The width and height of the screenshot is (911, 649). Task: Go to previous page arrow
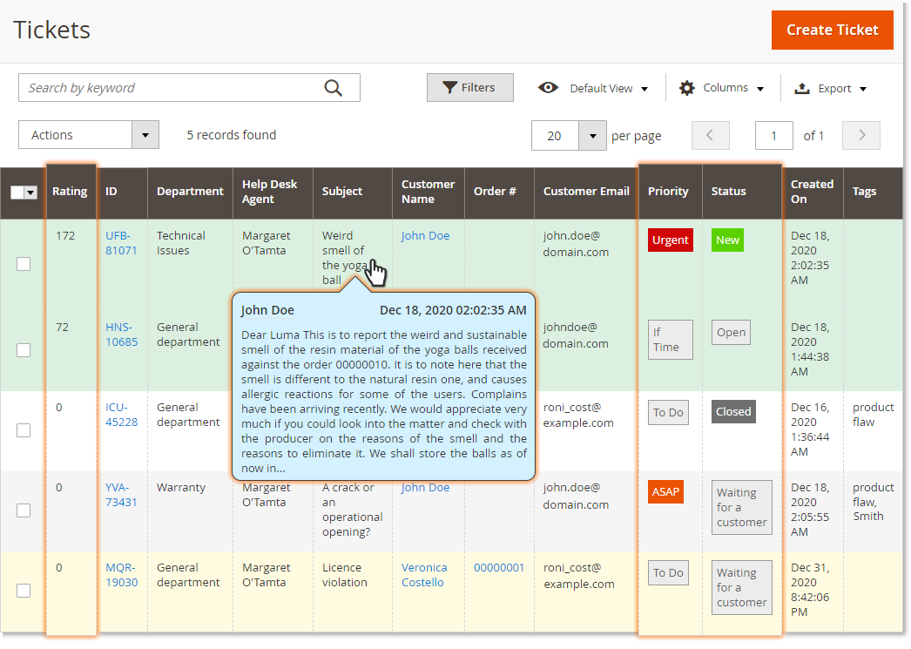[x=710, y=135]
